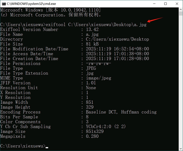This screenshot has height=151, width=183.
Task: Close the command prompt window
Action: pyautogui.click(x=177, y=4)
